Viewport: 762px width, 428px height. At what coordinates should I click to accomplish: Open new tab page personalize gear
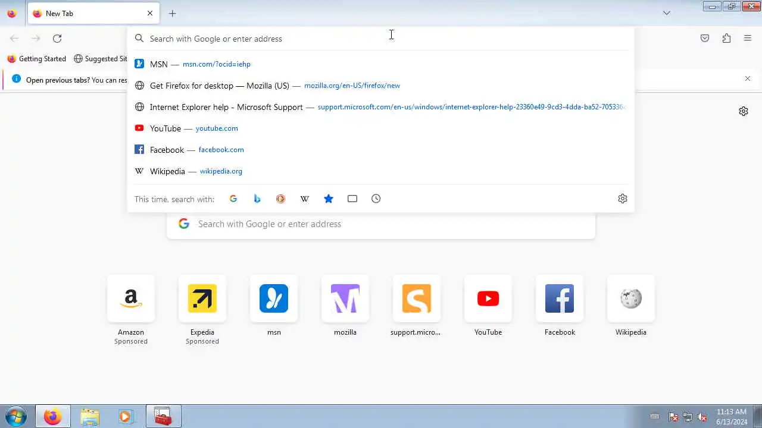744,111
